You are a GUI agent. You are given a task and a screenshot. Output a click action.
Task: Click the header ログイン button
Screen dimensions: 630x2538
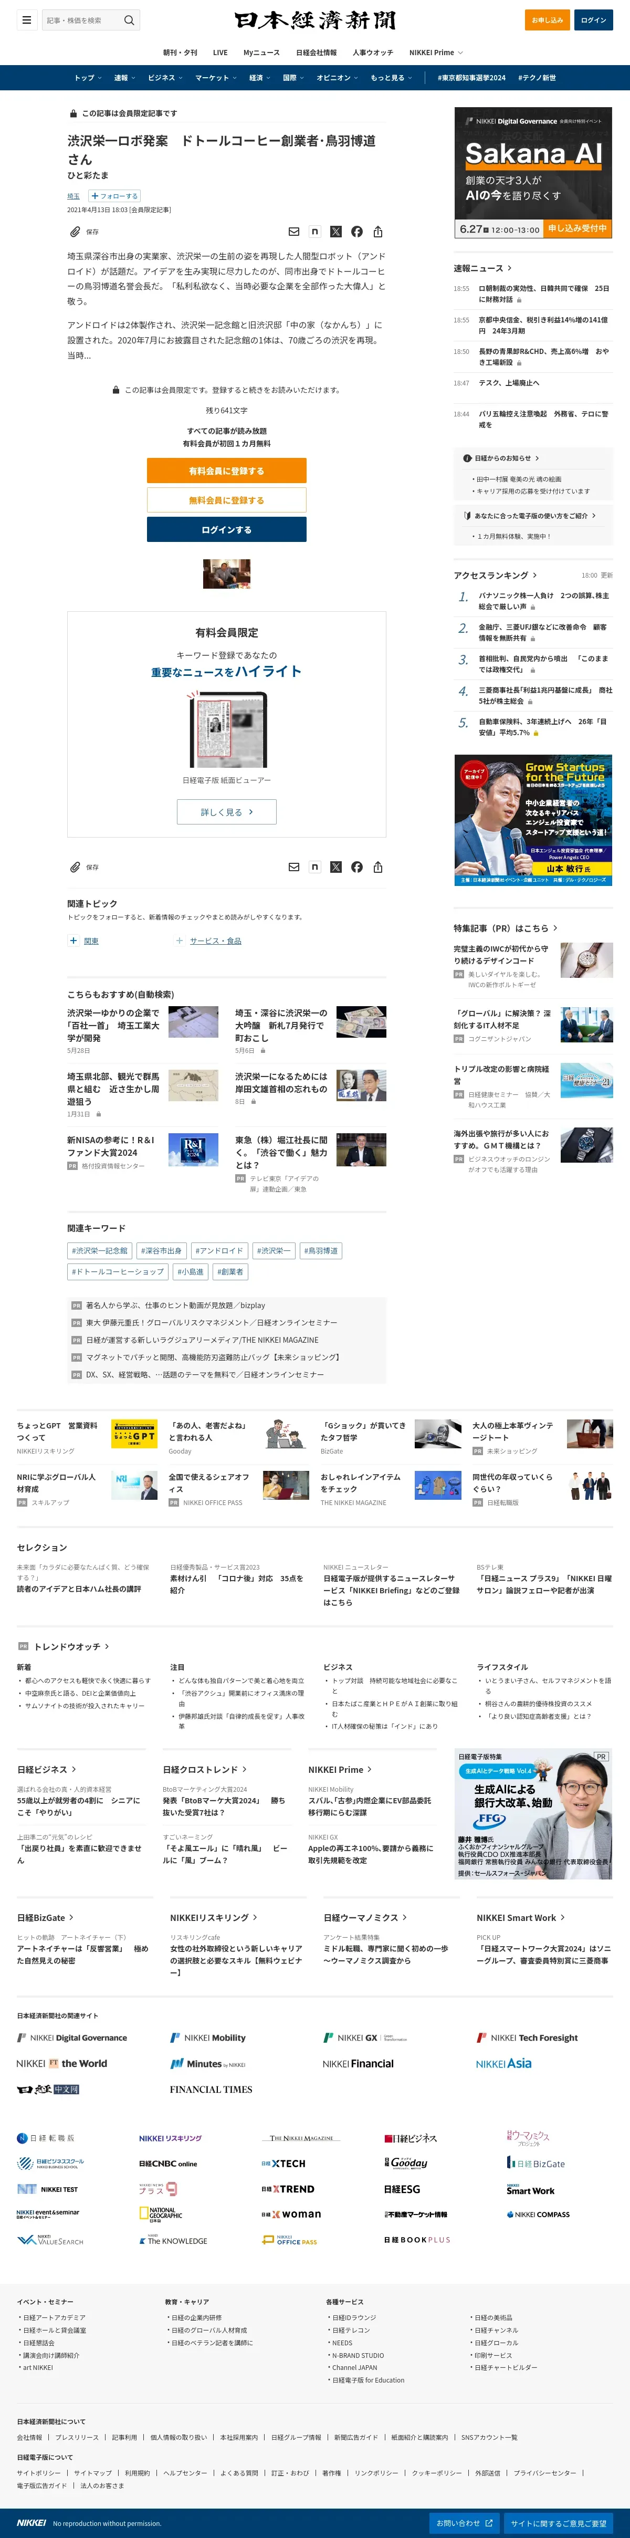(594, 20)
